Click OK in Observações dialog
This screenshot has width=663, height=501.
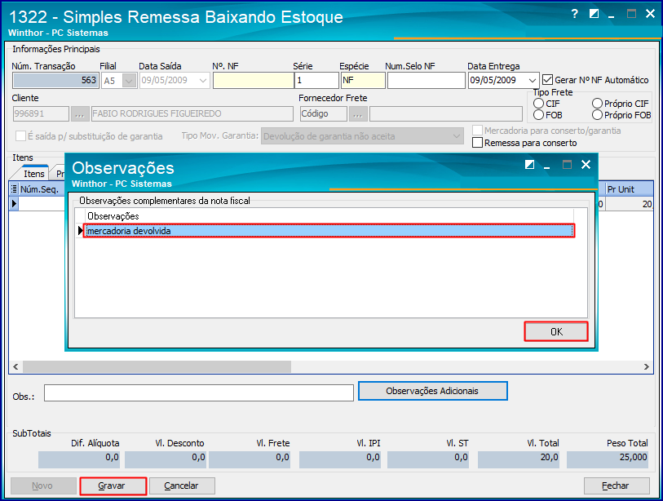click(556, 332)
